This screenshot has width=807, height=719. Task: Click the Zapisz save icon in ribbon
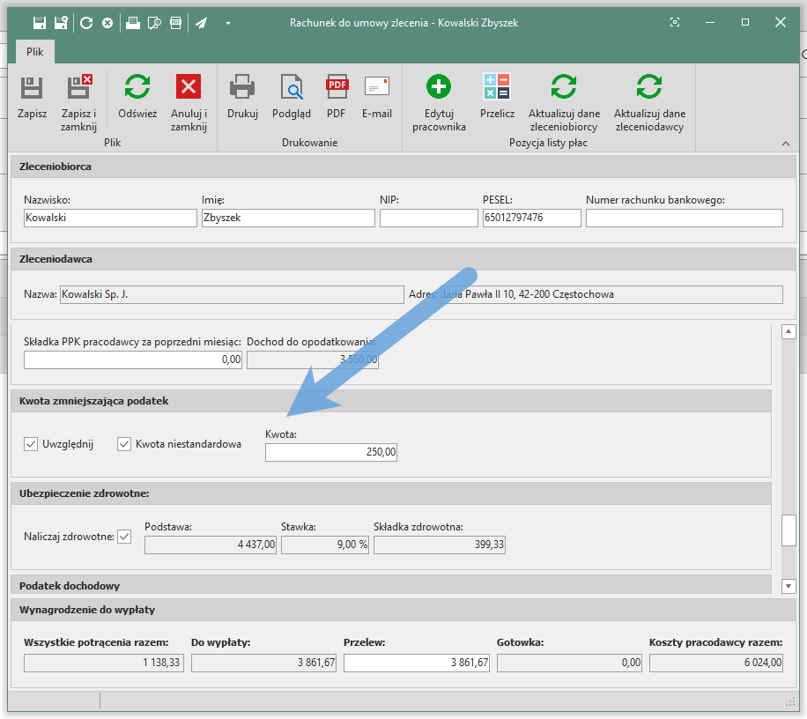[32, 88]
